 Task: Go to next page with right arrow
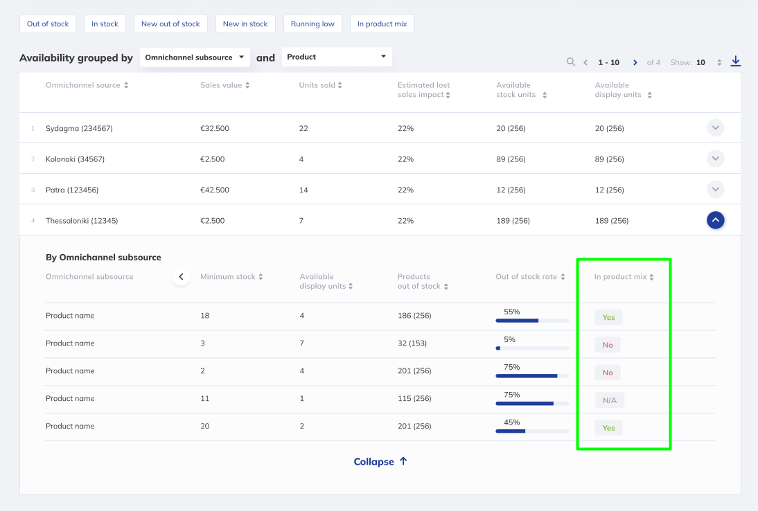[635, 62]
